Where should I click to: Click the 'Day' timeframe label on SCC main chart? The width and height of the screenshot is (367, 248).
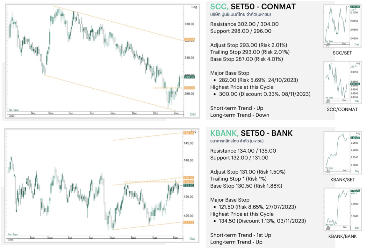(193, 114)
